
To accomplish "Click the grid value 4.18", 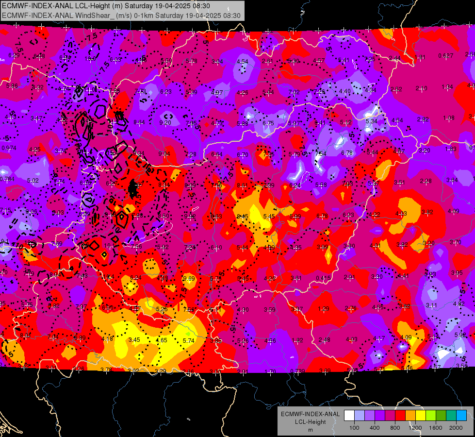I will 107,339.
